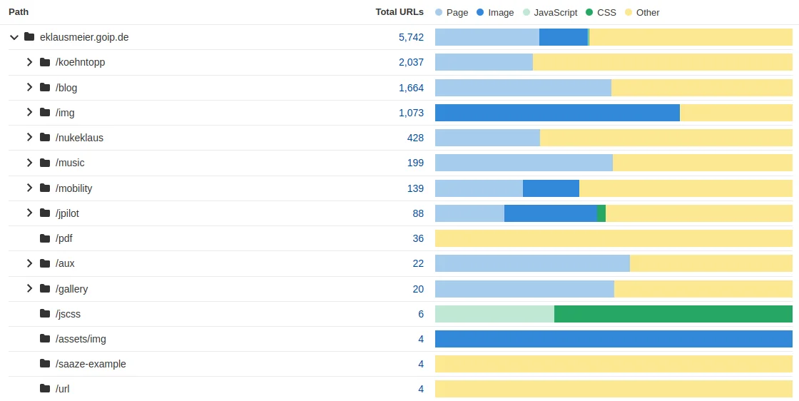Viewport: 799px width, 401px height.
Task: Click the folder icon beside /url
Action: point(45,389)
